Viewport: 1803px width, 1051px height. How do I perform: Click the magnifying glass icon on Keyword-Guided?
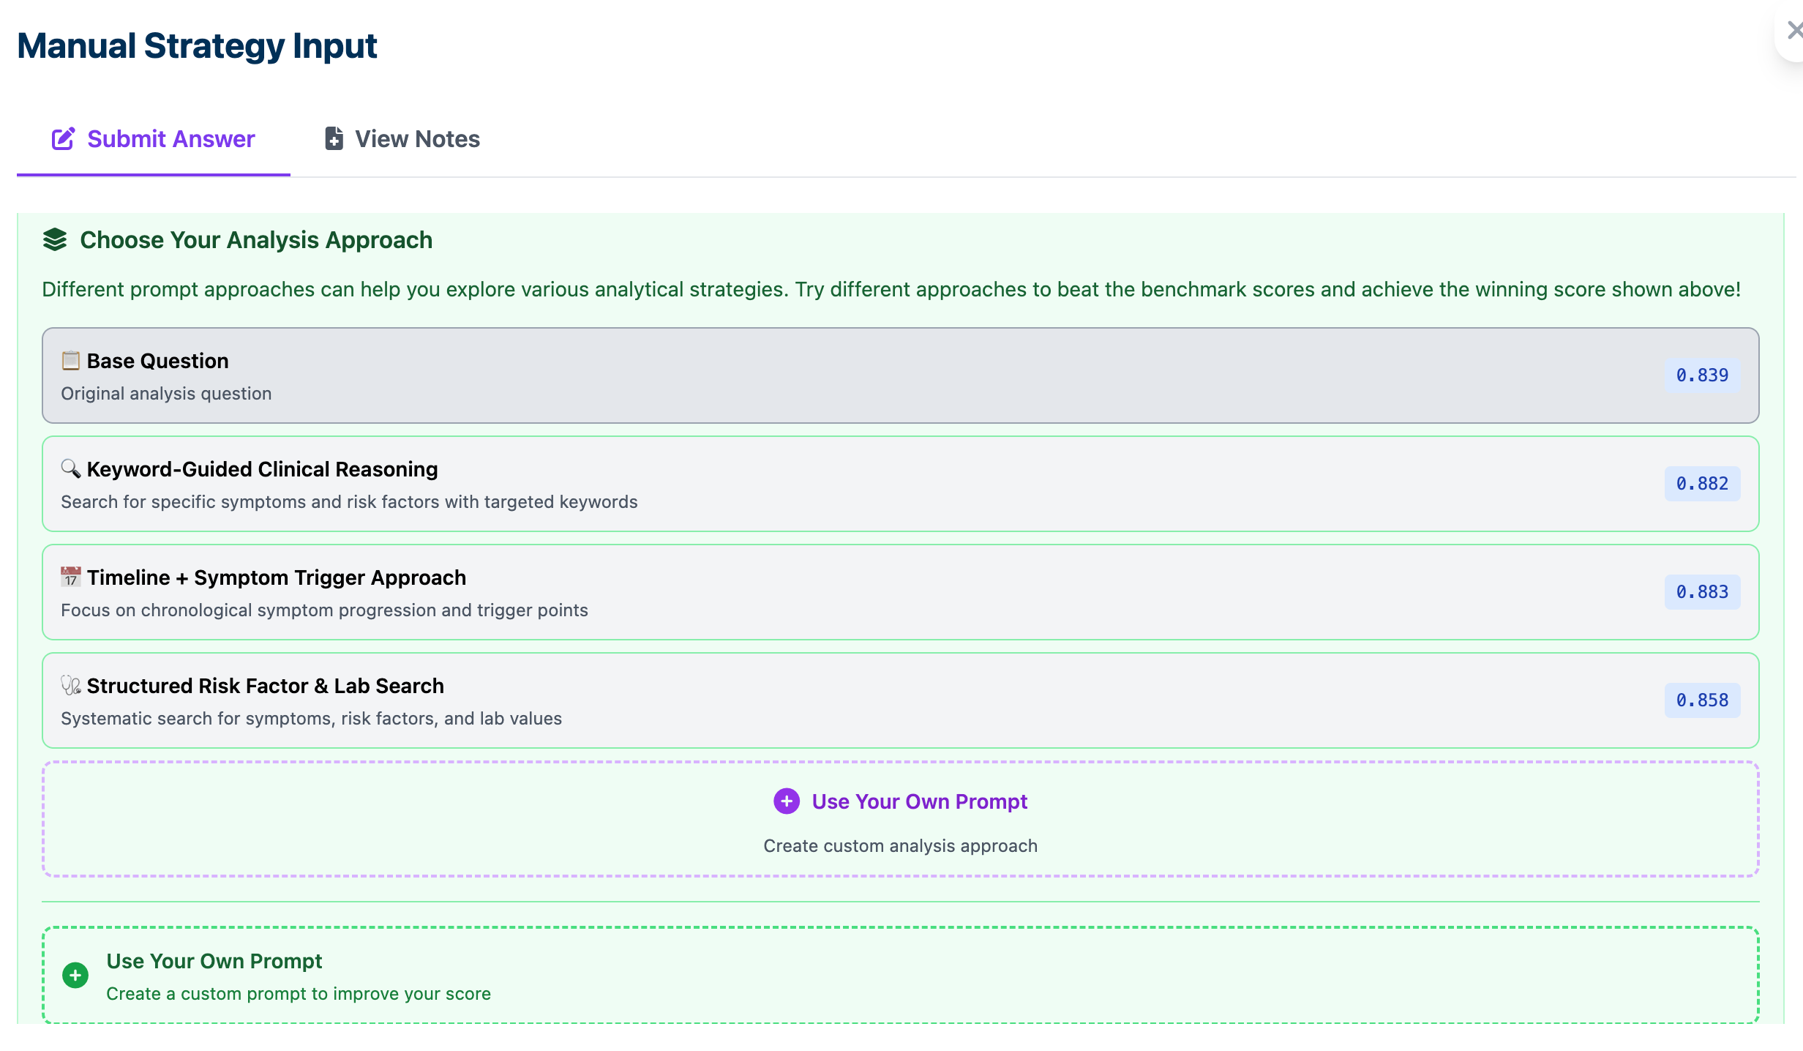point(71,468)
